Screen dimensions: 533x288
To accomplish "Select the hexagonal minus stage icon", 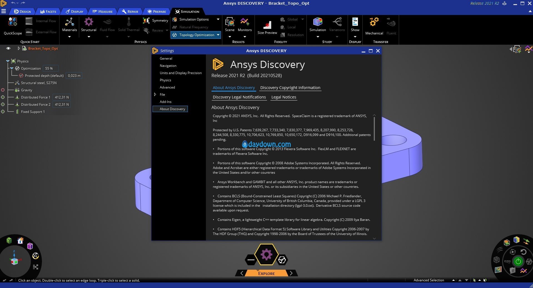I will [251, 260].
